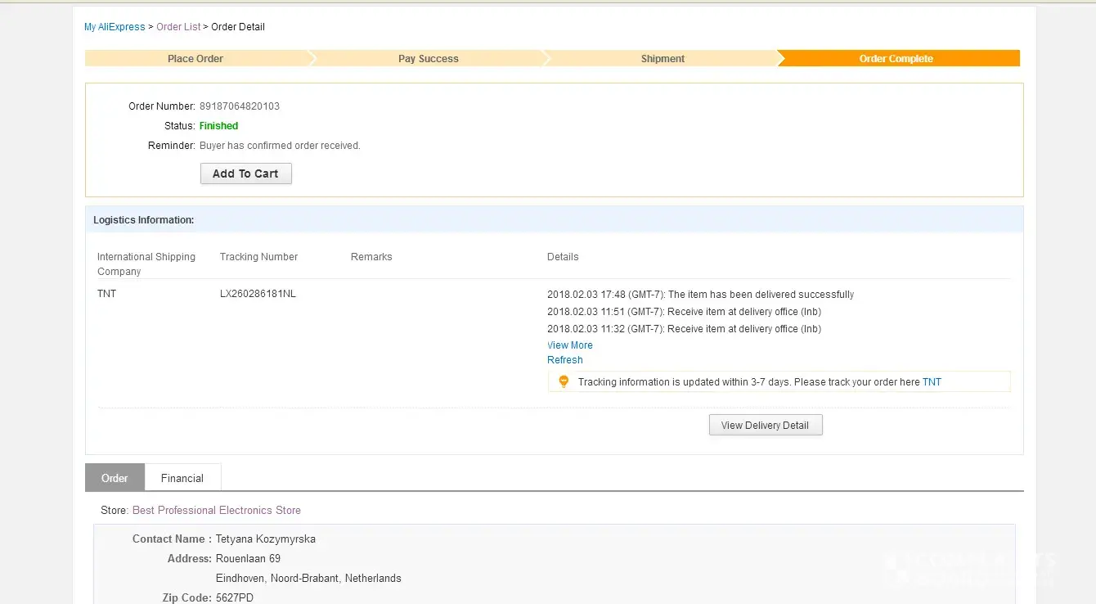Click the Pay Success progress step
This screenshot has height=604, width=1096.
pyautogui.click(x=428, y=59)
